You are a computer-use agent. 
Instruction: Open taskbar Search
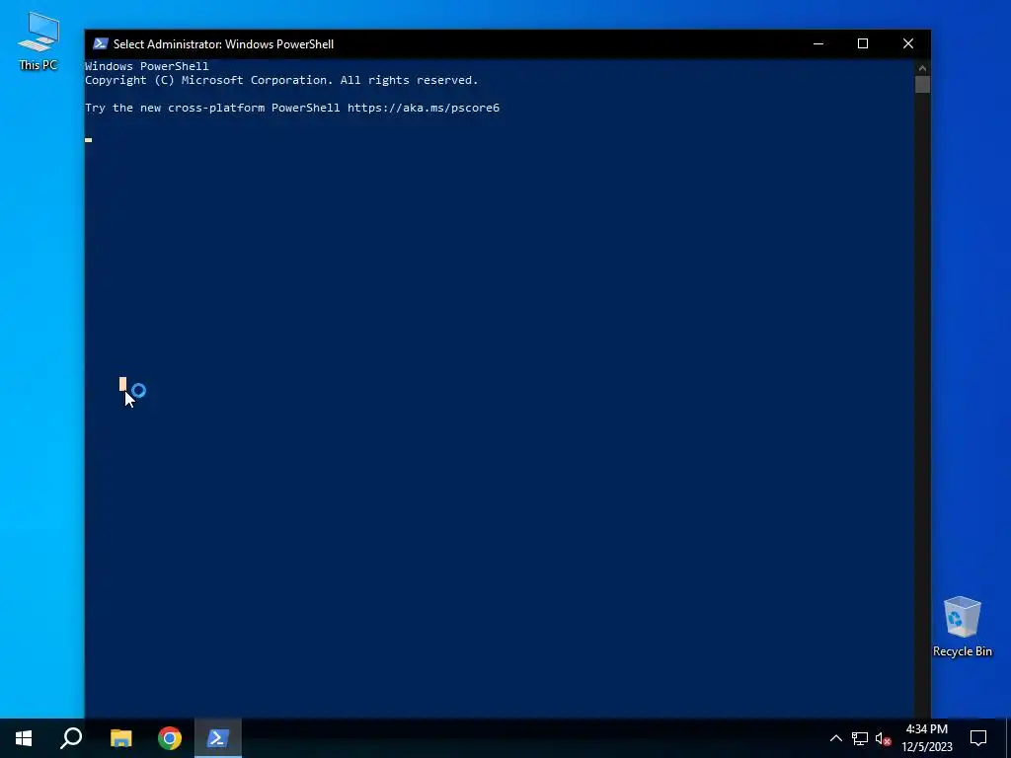[71, 738]
